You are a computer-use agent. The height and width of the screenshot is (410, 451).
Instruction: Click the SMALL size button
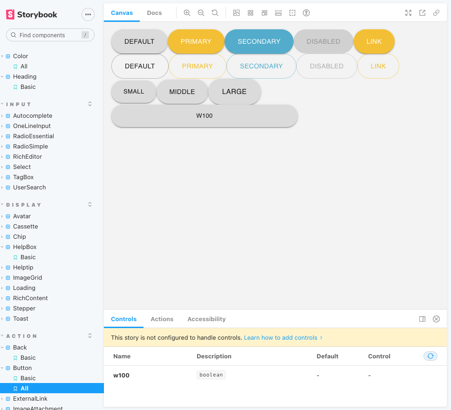pos(134,91)
